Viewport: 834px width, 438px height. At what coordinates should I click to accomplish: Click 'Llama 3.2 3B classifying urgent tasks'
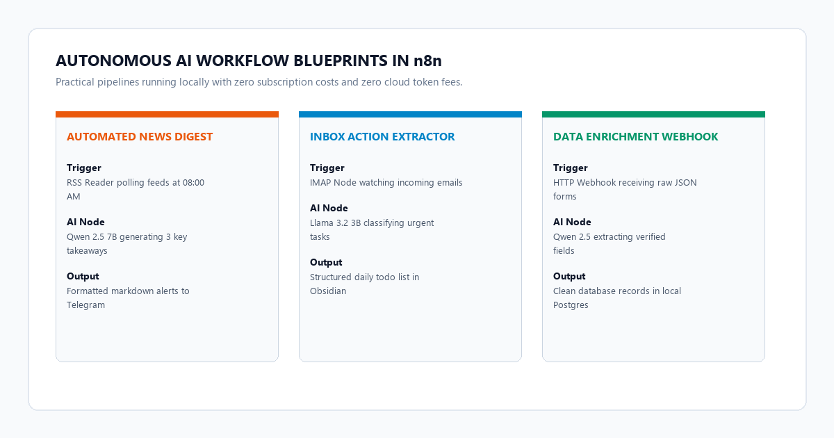click(372, 230)
